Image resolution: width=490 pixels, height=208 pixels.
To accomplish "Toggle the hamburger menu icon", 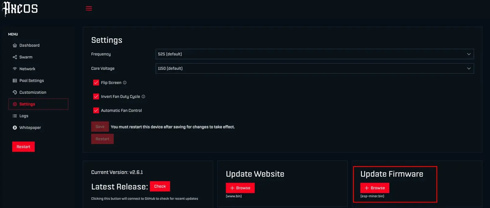I will coord(89,9).
